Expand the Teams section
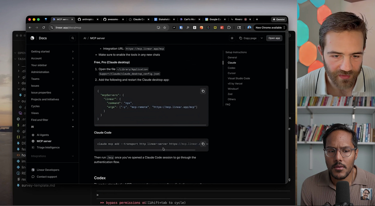 [x=52, y=79]
